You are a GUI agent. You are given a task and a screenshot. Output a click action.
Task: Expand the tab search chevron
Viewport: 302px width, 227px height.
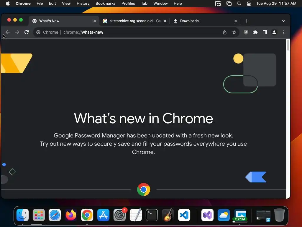click(x=283, y=21)
